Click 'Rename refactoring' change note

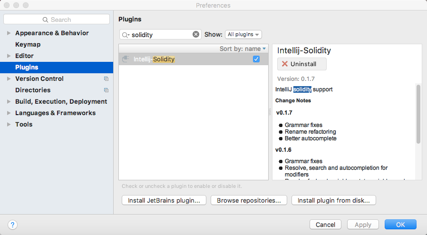coord(311,132)
